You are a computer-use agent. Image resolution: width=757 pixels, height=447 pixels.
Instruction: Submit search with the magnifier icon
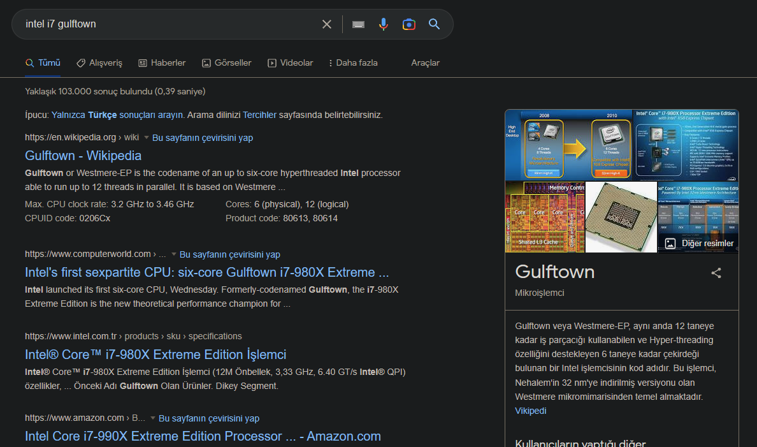[434, 24]
